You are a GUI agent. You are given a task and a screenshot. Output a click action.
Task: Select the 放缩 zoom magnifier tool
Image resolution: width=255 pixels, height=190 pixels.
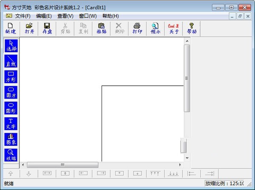pyautogui.click(x=11, y=155)
